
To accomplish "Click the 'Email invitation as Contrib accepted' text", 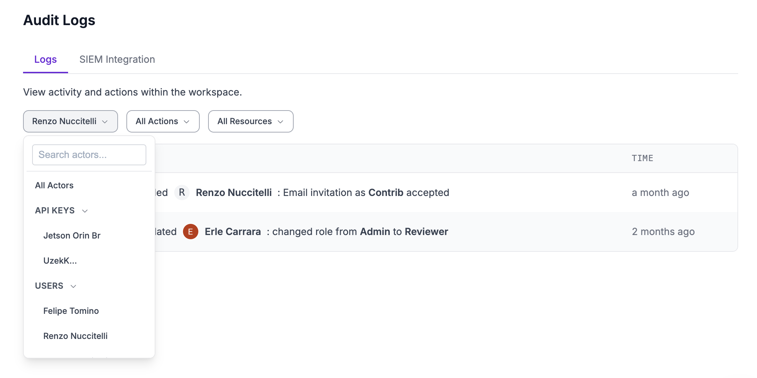I will tap(366, 192).
